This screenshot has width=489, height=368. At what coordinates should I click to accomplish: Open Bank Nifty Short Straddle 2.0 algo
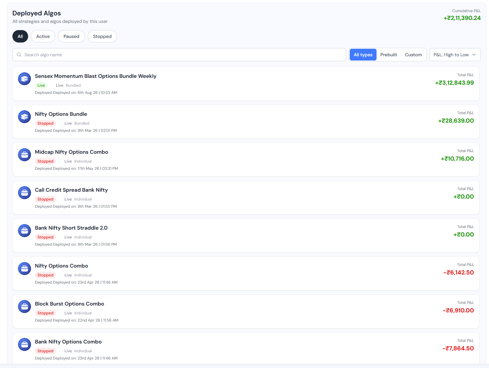[x=71, y=228]
